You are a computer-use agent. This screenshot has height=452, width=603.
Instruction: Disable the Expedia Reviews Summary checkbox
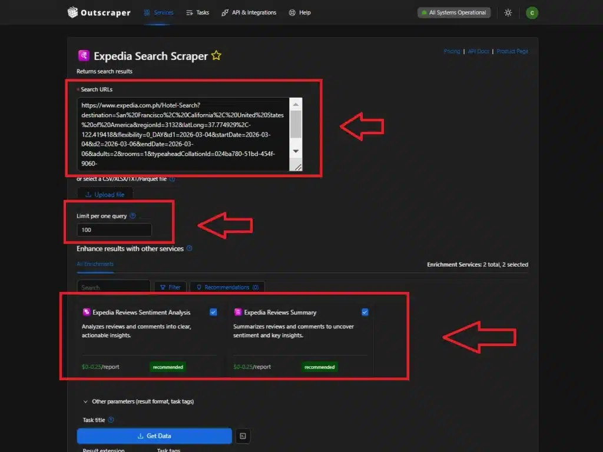[x=365, y=312]
